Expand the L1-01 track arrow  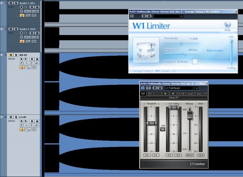[x=2, y=117]
